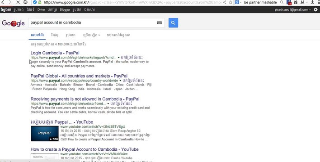Open ឧបករណ៍ស្វែងរក (Search tools) tab
Image resolution: width=320 pixels, height=162 pixels.
[x=118, y=35]
